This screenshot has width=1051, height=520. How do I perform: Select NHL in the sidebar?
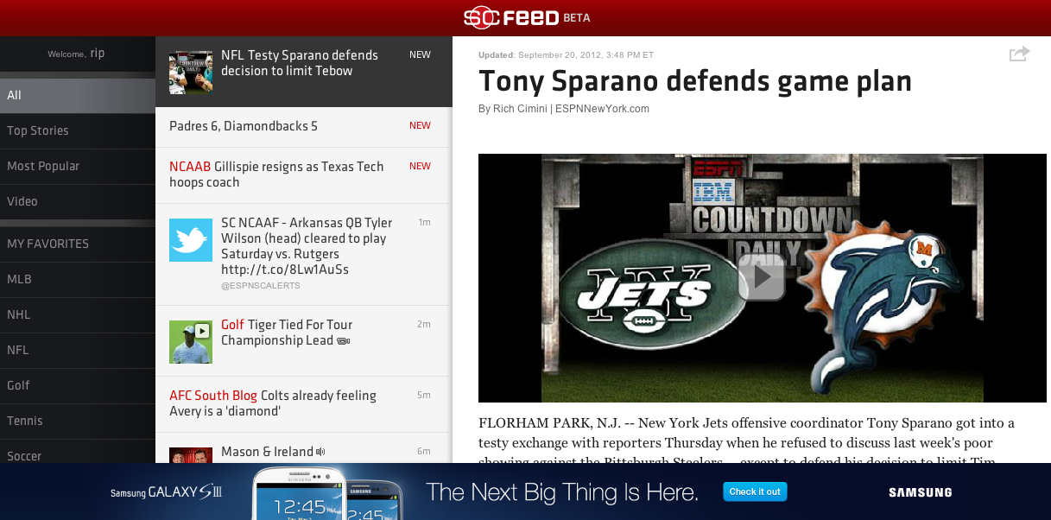tap(78, 314)
